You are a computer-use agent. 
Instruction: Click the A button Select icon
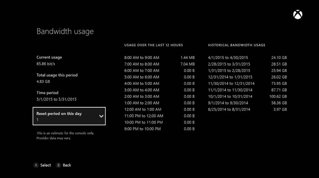[36, 165]
